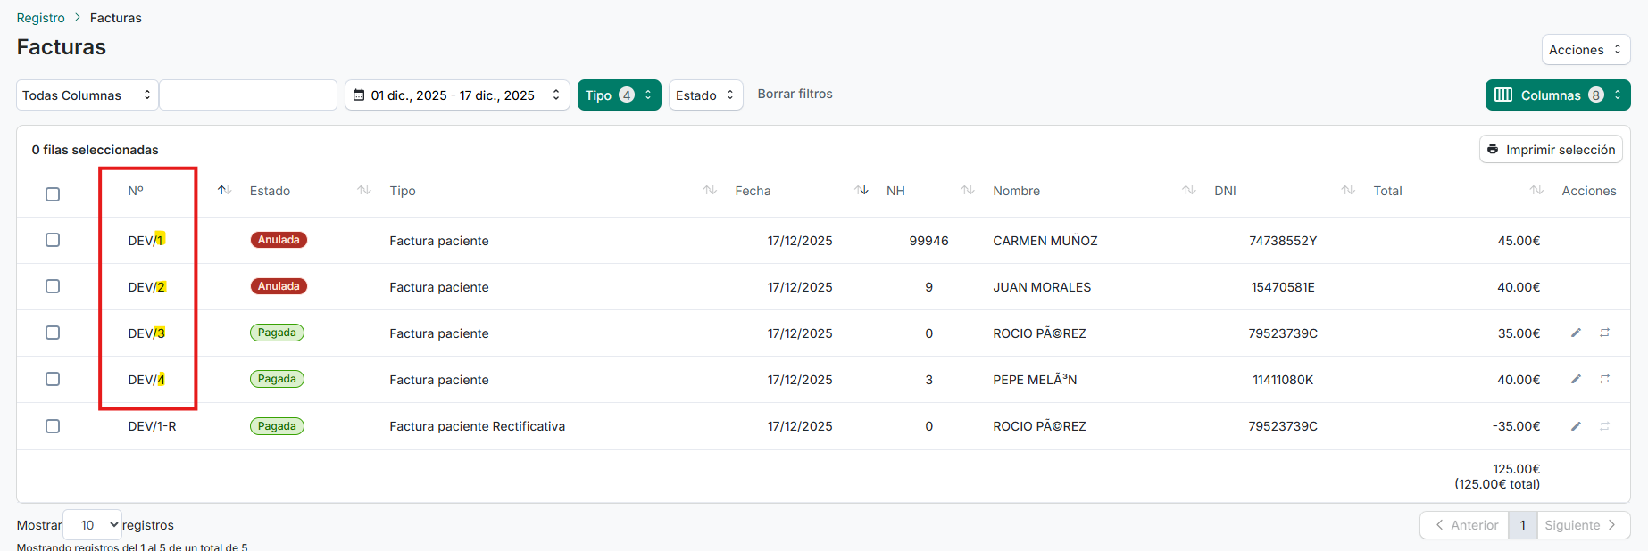Open the Tipo filter menu

(619, 95)
